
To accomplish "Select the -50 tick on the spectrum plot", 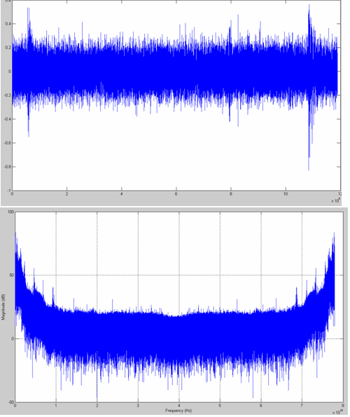I will [x=11, y=402].
